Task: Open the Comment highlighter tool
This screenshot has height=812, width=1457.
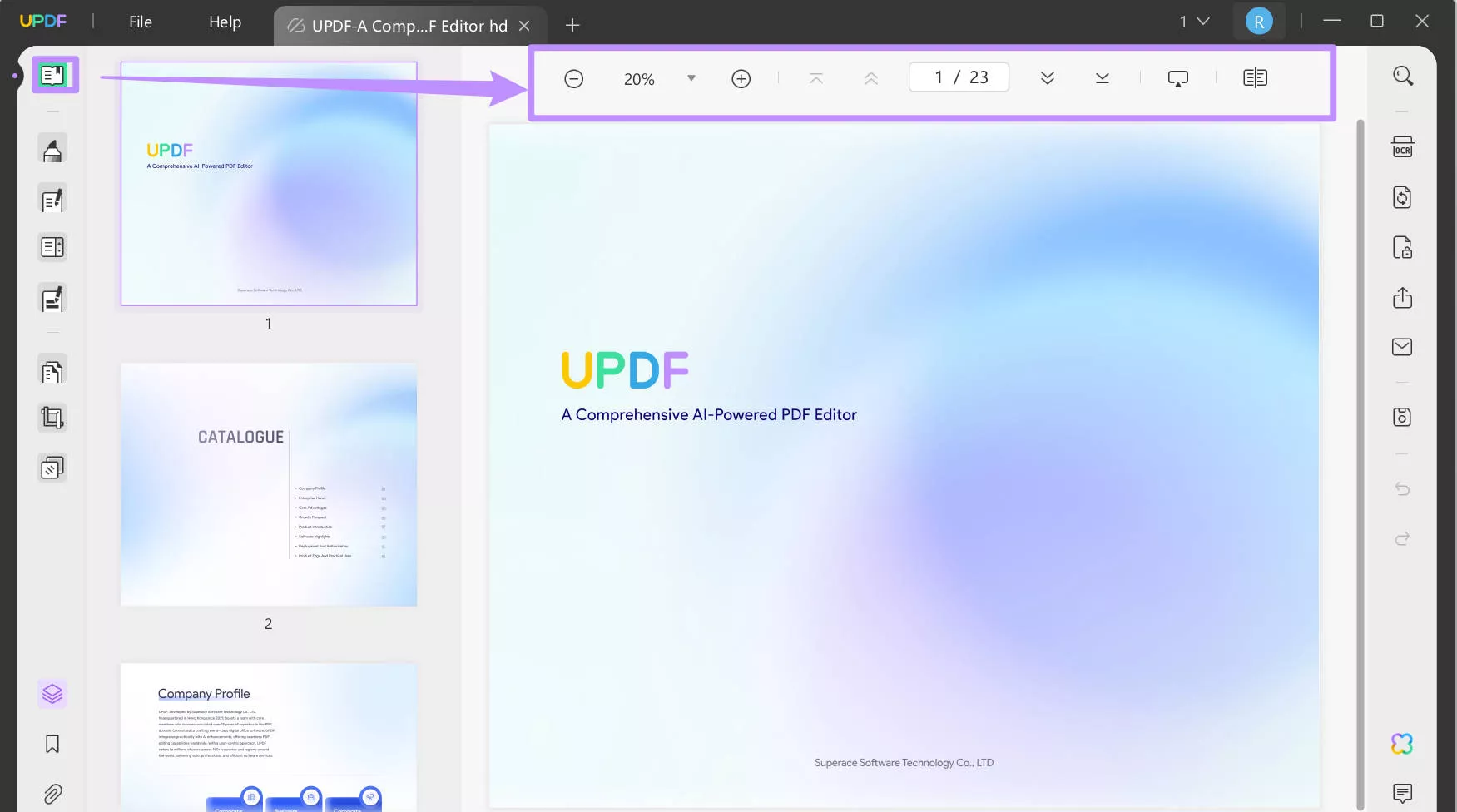Action: tap(52, 150)
